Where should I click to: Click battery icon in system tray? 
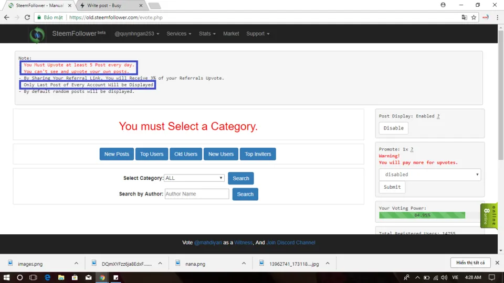[426, 278]
